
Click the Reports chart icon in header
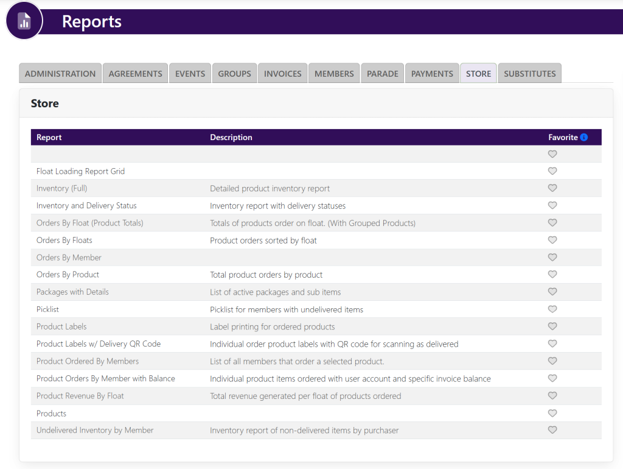click(24, 21)
